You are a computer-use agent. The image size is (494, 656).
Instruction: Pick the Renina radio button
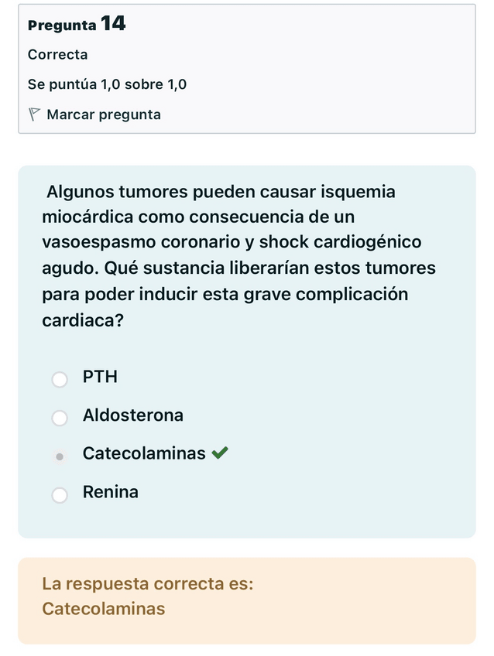[60, 494]
